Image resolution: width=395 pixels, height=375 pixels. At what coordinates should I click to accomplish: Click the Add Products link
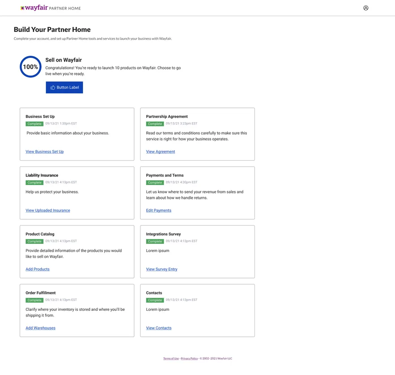[x=38, y=269]
